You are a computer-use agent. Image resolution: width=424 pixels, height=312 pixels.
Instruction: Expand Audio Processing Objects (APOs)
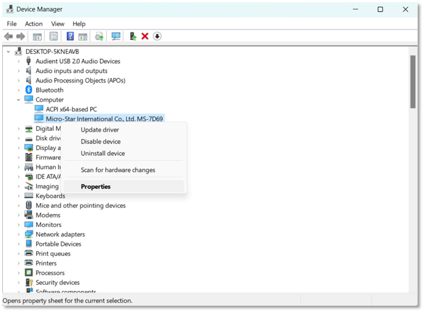tap(18, 80)
